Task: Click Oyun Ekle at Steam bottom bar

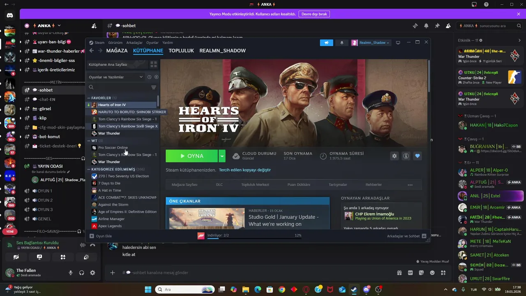Action: pyautogui.click(x=101, y=236)
